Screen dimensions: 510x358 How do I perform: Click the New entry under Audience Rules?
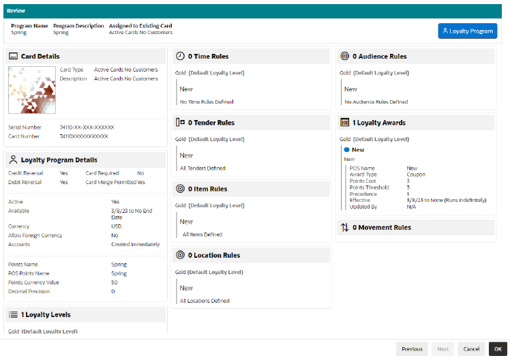point(350,89)
